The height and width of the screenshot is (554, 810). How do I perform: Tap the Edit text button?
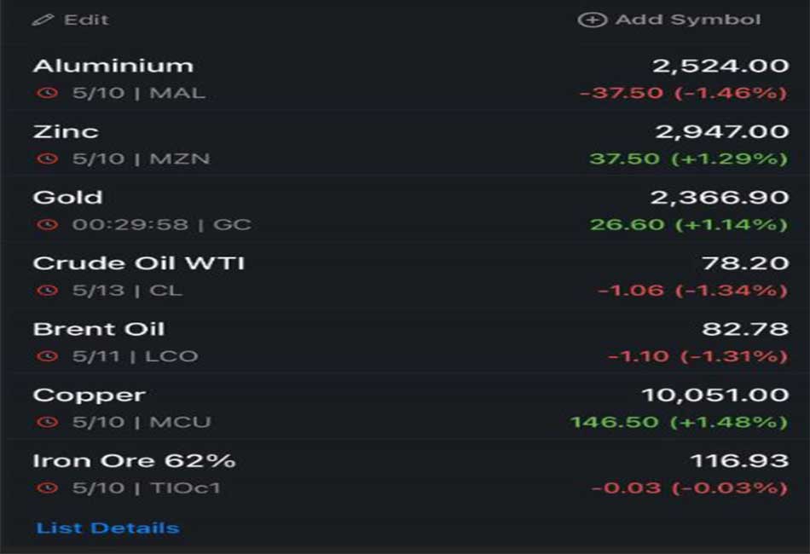click(x=86, y=20)
